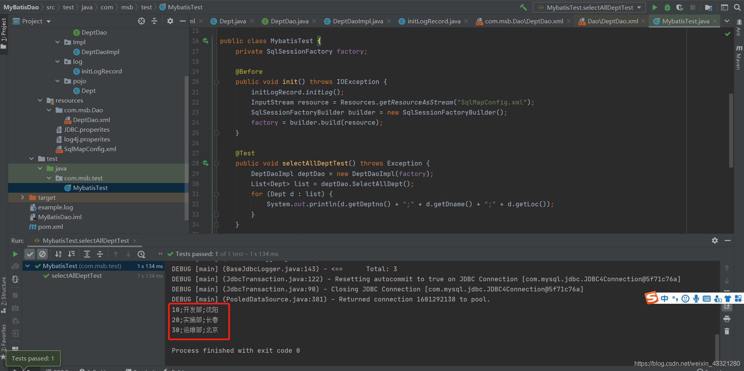Click run class gutter icon at line 16
The image size is (744, 371).
pos(206,41)
